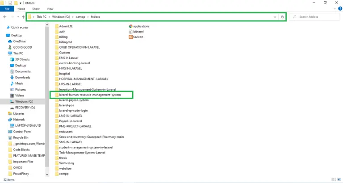Image resolution: width=343 pixels, height=183 pixels.
Task: Select the billingold folder icon
Action: pyautogui.click(x=57, y=42)
